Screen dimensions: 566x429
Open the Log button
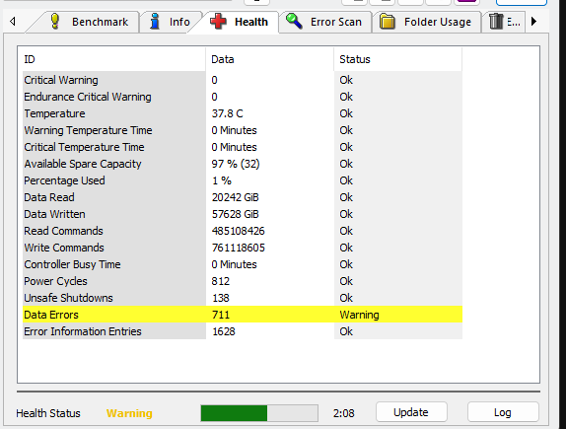[503, 412]
